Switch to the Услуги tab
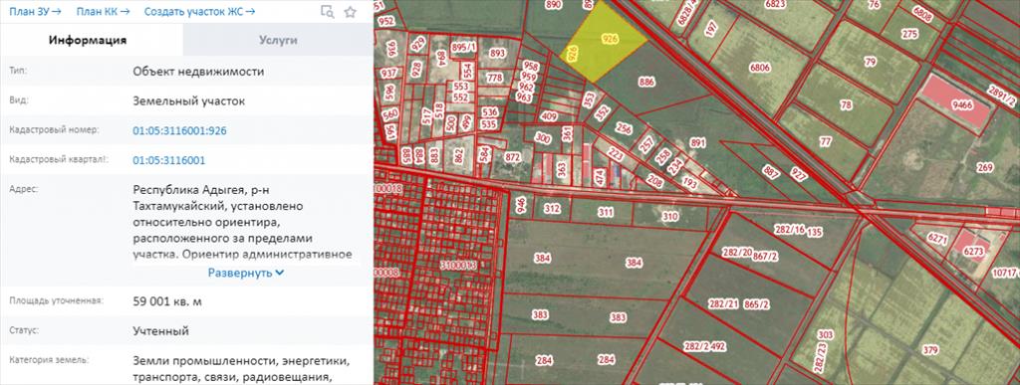Screen dimensions: 1020x385 [x=279, y=40]
